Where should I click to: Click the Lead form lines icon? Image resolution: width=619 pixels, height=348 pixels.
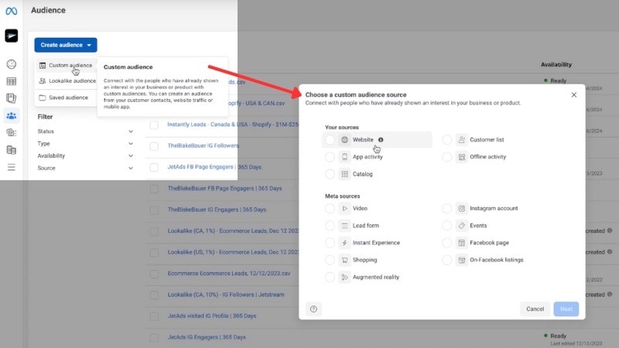[344, 226]
